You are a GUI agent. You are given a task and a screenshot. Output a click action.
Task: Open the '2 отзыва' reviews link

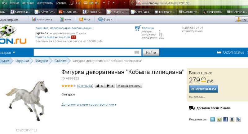coord(85,86)
